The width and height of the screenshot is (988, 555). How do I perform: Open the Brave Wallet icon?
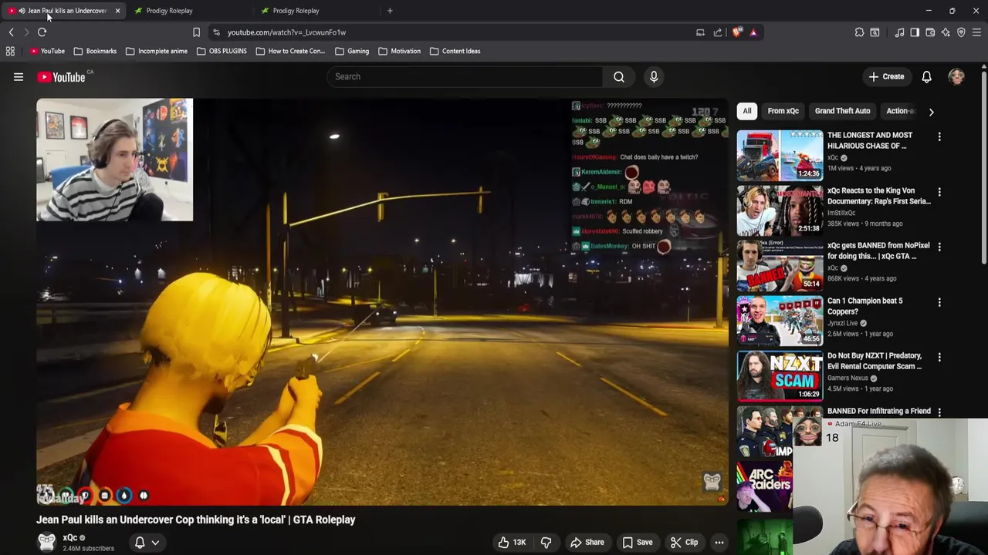pos(930,32)
